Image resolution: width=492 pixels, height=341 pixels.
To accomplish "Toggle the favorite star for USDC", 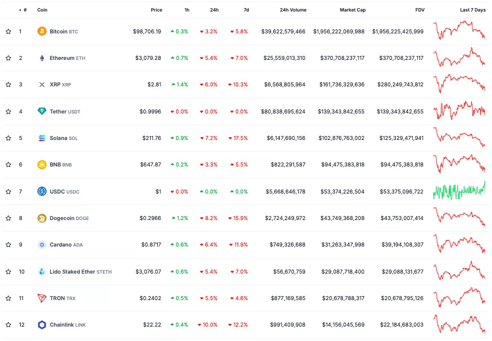I will (8, 191).
